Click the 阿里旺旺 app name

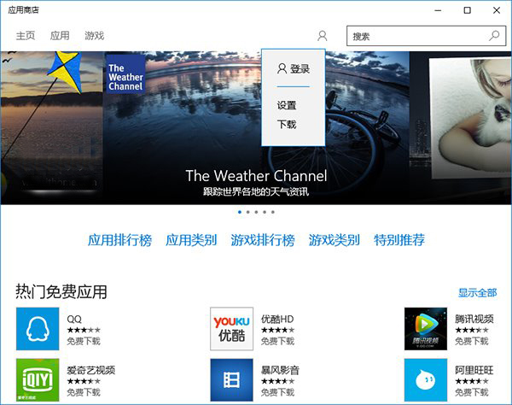(474, 370)
